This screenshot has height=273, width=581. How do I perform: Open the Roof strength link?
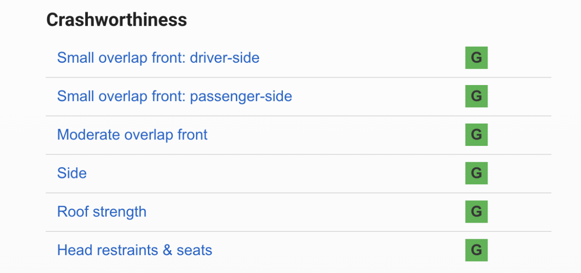tap(102, 212)
